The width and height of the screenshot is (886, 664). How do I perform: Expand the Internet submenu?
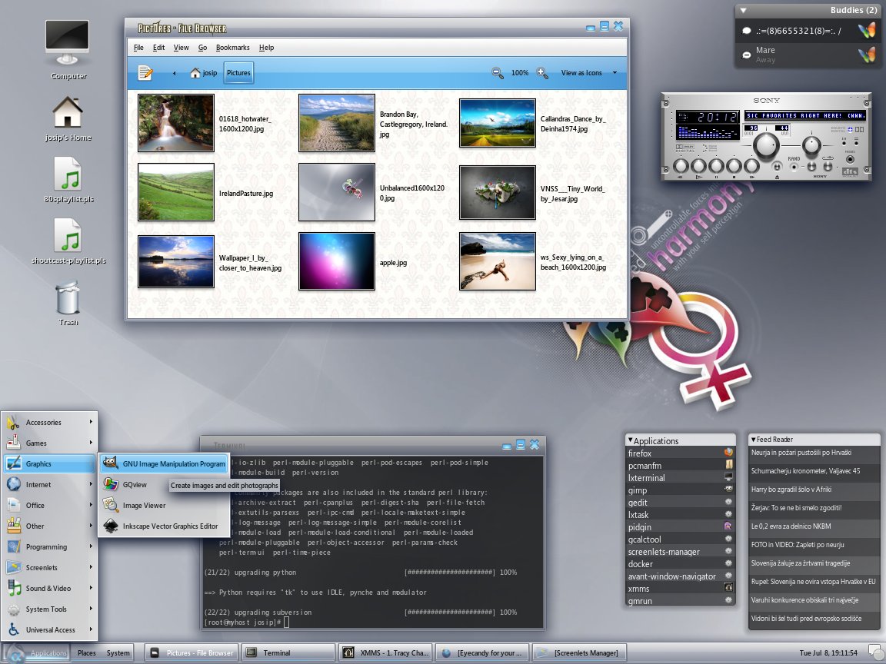(49, 484)
